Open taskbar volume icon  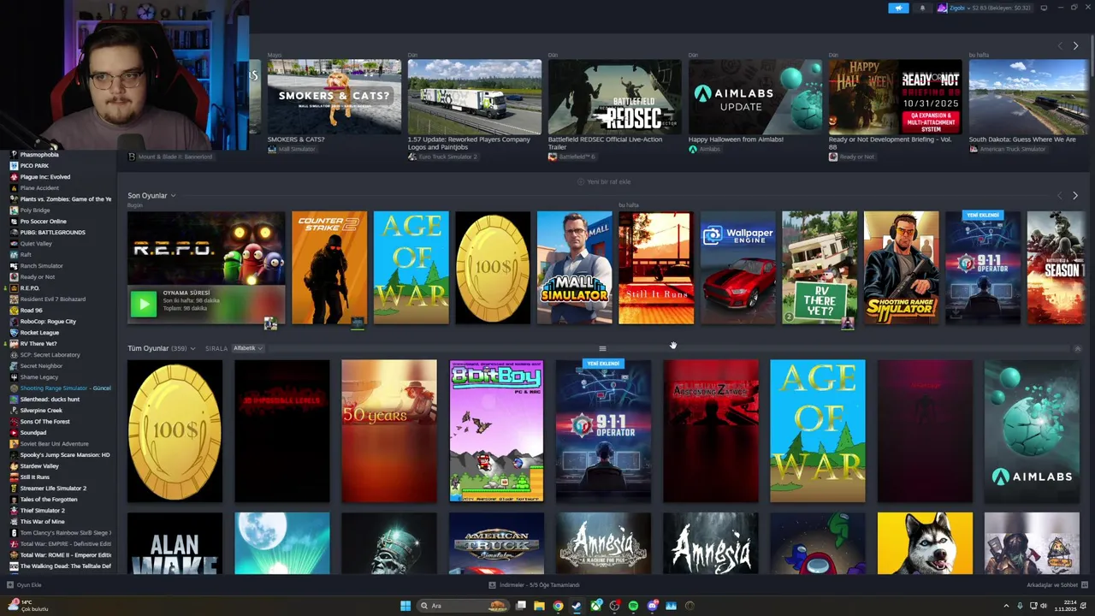1045,606
